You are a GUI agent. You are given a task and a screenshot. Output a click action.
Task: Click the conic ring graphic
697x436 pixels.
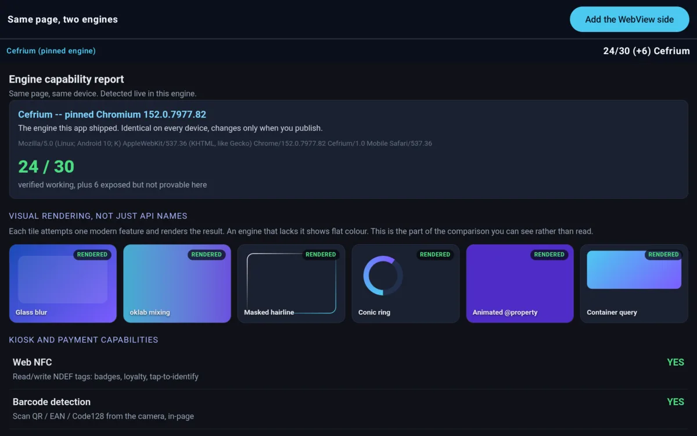tap(383, 276)
